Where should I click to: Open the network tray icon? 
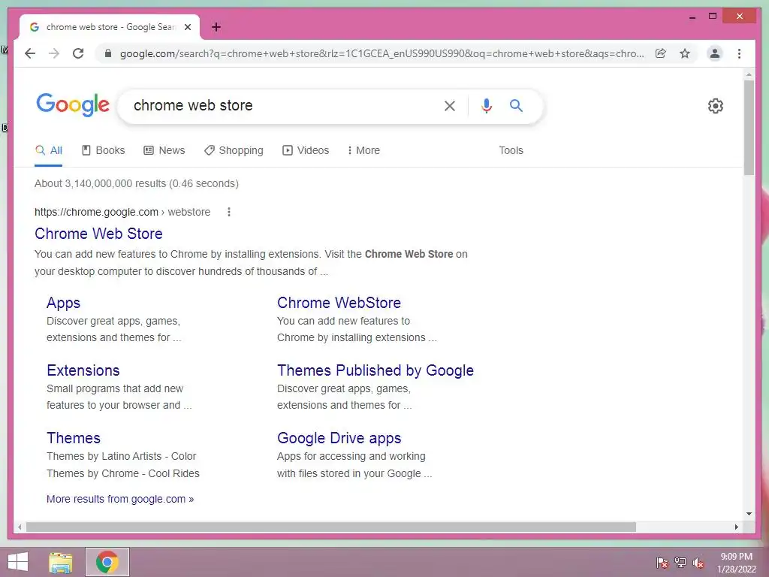point(680,562)
